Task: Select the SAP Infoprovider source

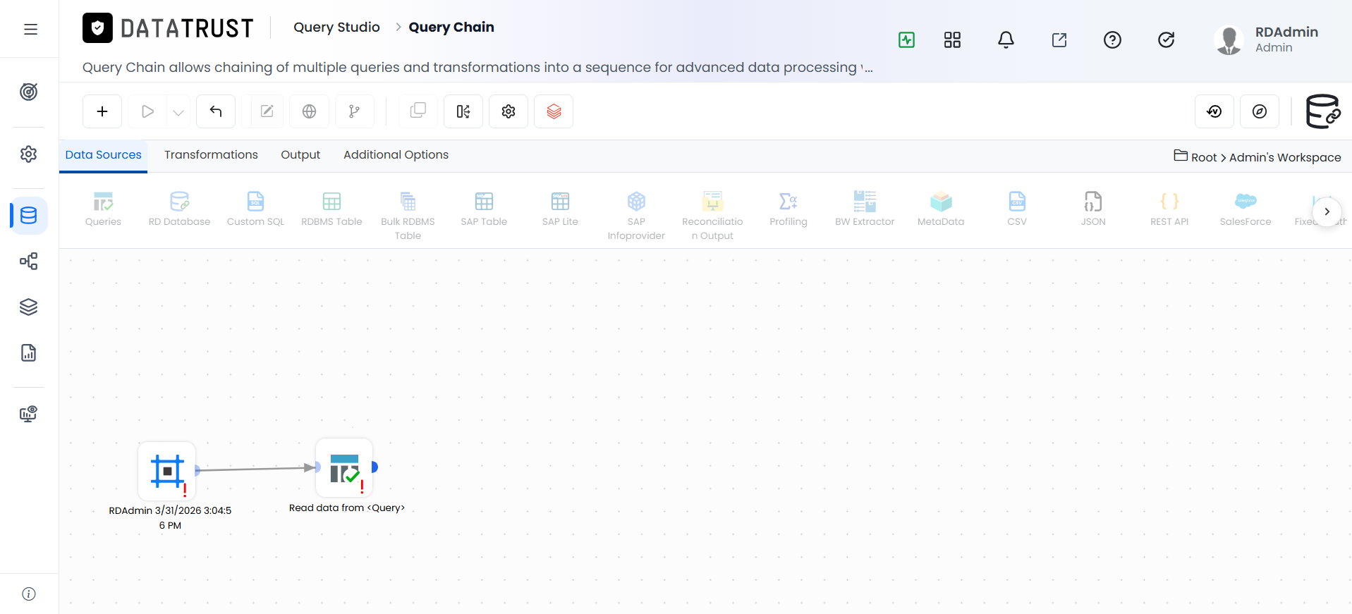Action: click(636, 216)
